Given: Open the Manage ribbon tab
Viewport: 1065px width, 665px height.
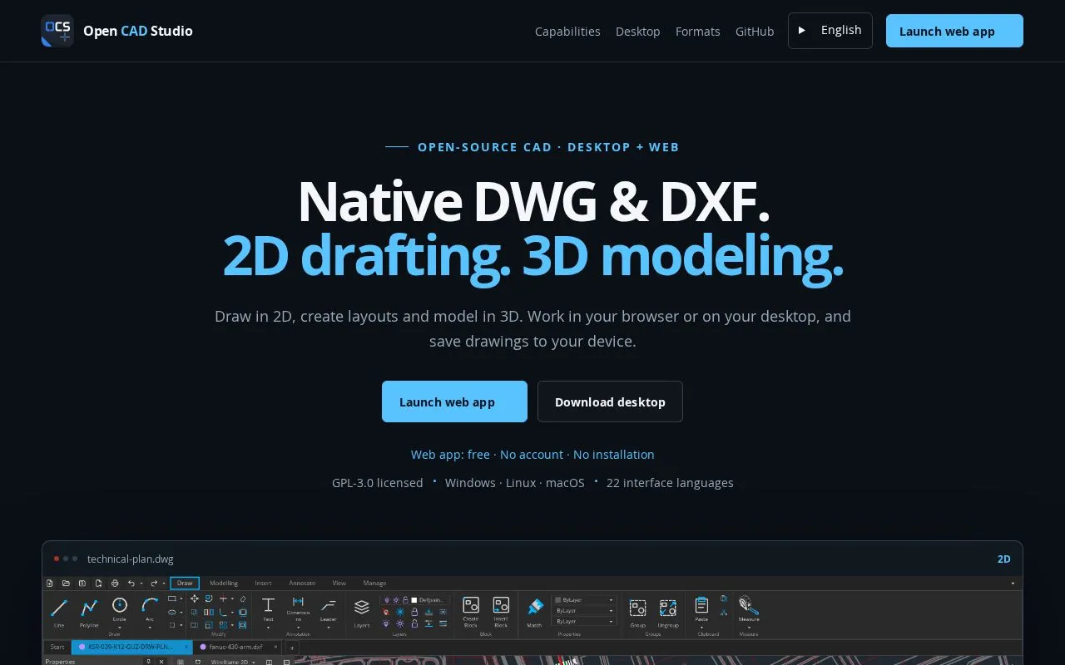Looking at the screenshot, I should pos(374,584).
